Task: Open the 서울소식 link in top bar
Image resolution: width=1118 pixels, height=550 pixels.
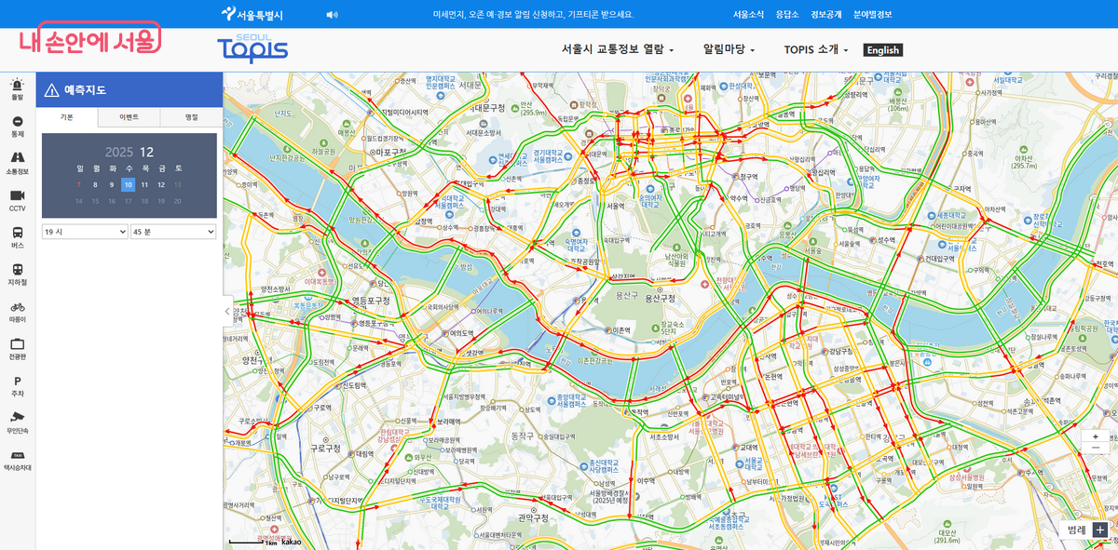Action: tap(748, 14)
